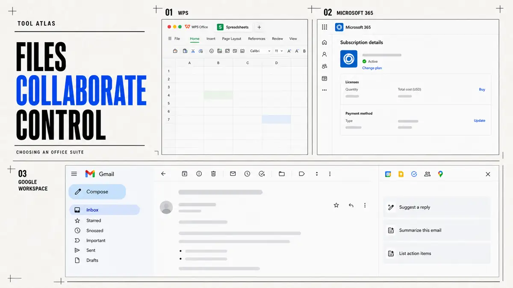Open the Page Layout tab
The height and width of the screenshot is (288, 513).
pos(232,38)
